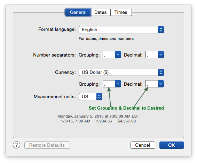197x163 pixels.
Task: Open Format language stepper arrows
Action: coord(161,30)
